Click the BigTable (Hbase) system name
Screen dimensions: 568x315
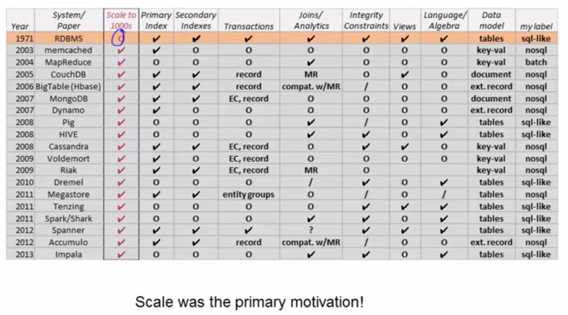pos(68,86)
